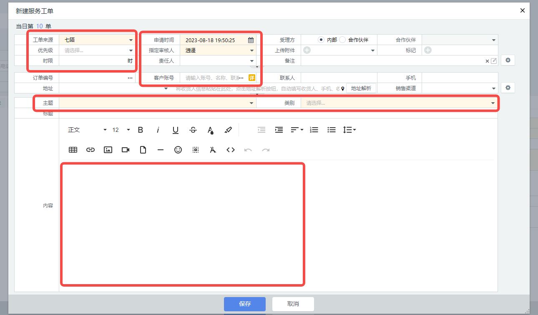
Task: Switch to source code view
Action: pyautogui.click(x=231, y=150)
